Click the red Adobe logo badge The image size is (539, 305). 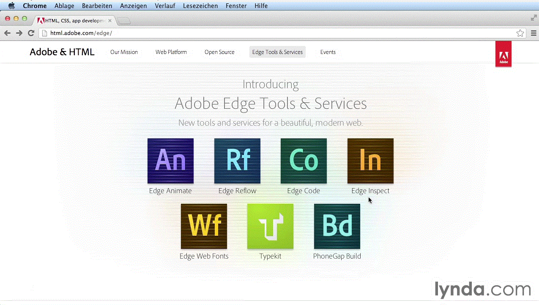click(503, 54)
